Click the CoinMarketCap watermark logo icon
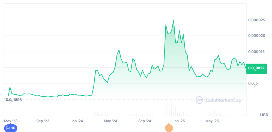 click(x=200, y=100)
